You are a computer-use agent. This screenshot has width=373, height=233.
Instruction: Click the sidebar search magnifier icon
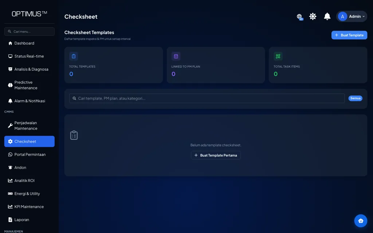click(x=9, y=31)
